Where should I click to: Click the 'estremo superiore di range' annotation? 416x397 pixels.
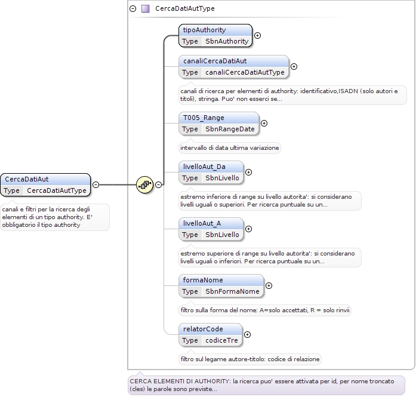click(270, 257)
